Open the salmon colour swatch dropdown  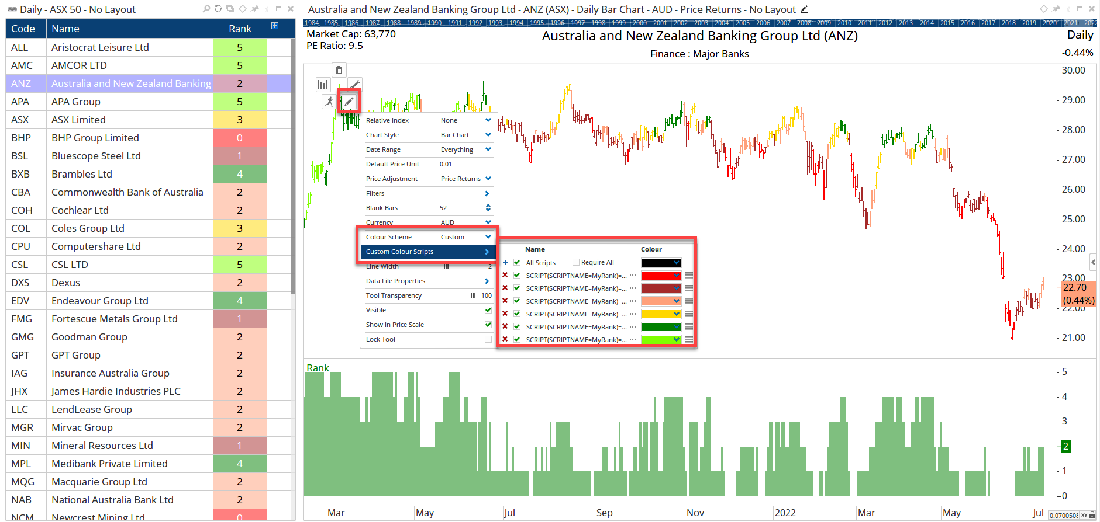pos(661,301)
